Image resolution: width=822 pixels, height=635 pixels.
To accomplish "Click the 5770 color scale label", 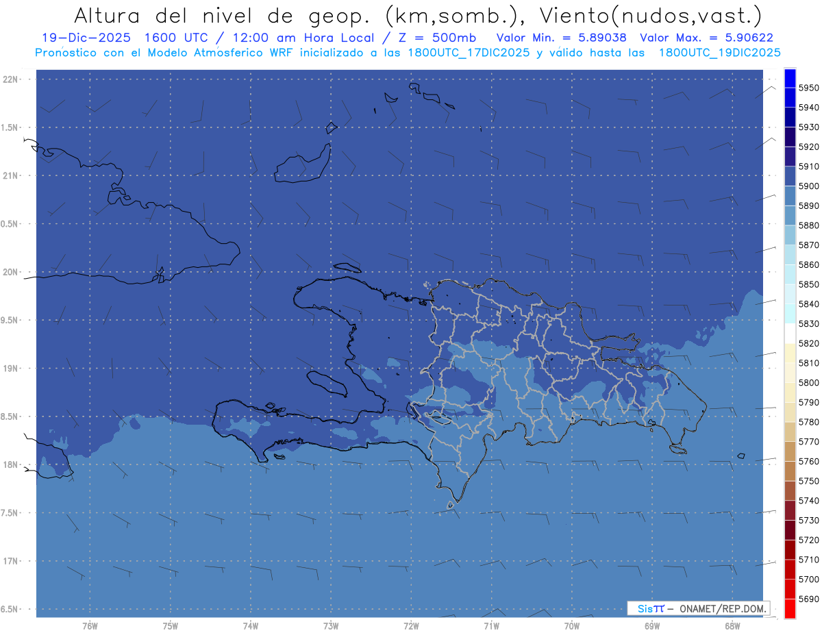I will [x=808, y=442].
